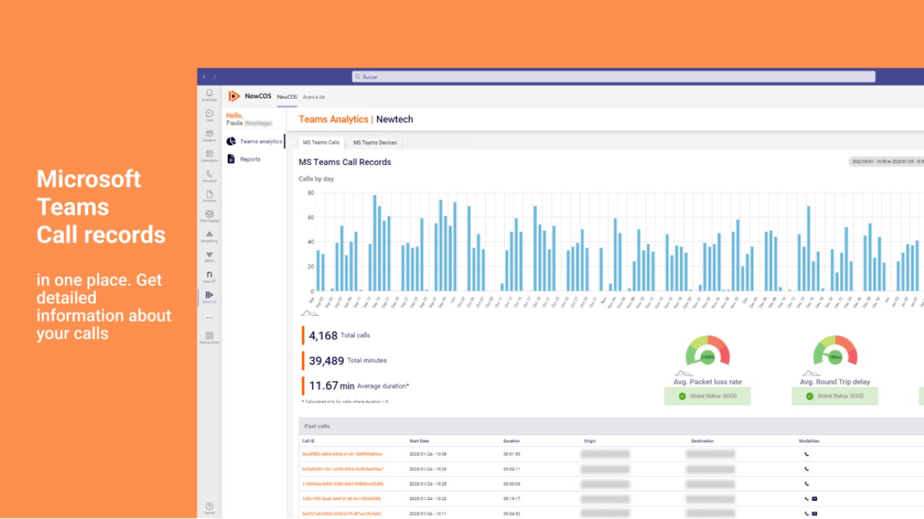This screenshot has width=924, height=519.
Task: Switch to MS Teams Devices tab
Action: click(x=375, y=143)
